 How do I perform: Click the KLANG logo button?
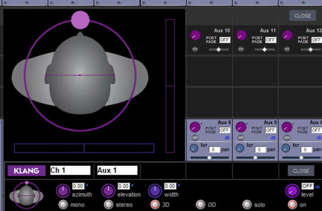(26, 171)
